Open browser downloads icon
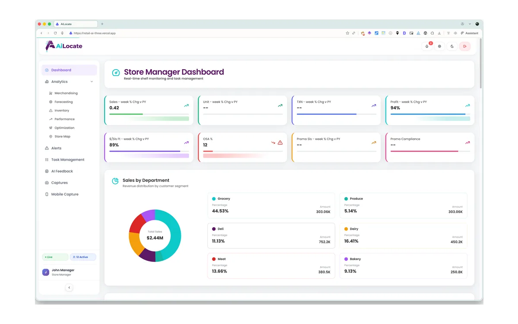The image size is (518, 324). click(439, 33)
